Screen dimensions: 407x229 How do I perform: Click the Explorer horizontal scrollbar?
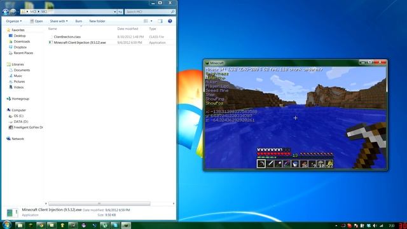99,204
